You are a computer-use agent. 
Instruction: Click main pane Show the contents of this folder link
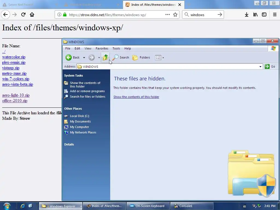tap(136, 97)
